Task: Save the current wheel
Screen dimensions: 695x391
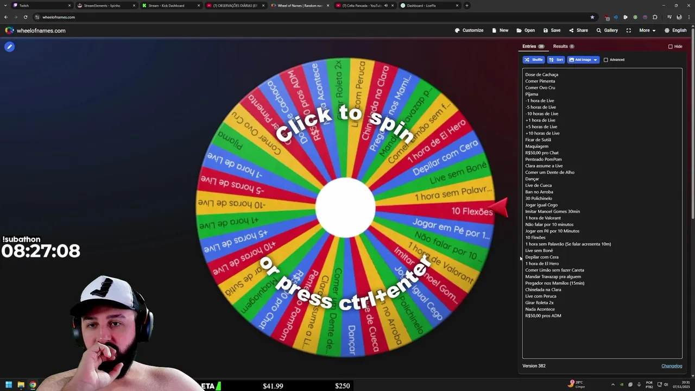Action: (552, 30)
